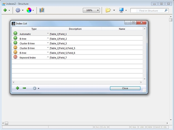Click Index List scroll up arrow
Viewport: 174px width, 130px height.
point(145,29)
